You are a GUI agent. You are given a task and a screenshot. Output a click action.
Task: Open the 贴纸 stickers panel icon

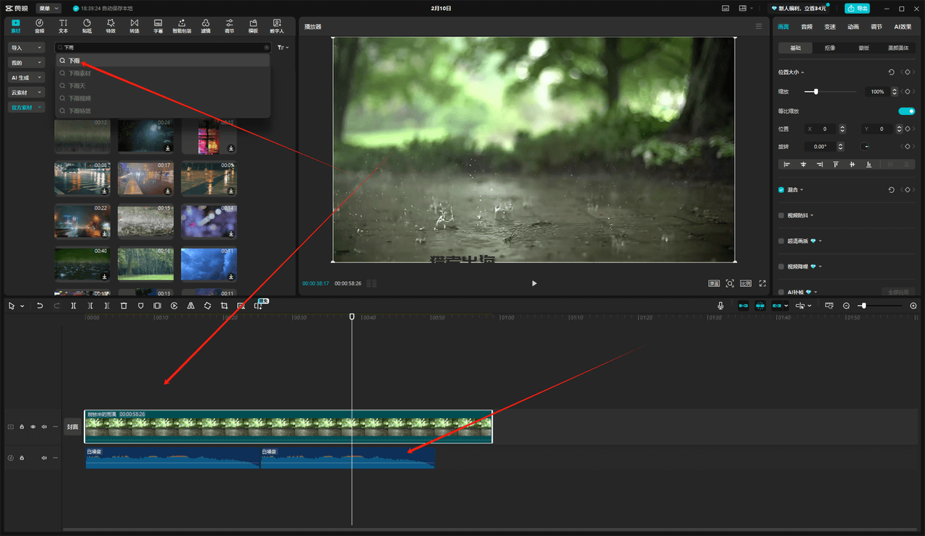point(87,26)
